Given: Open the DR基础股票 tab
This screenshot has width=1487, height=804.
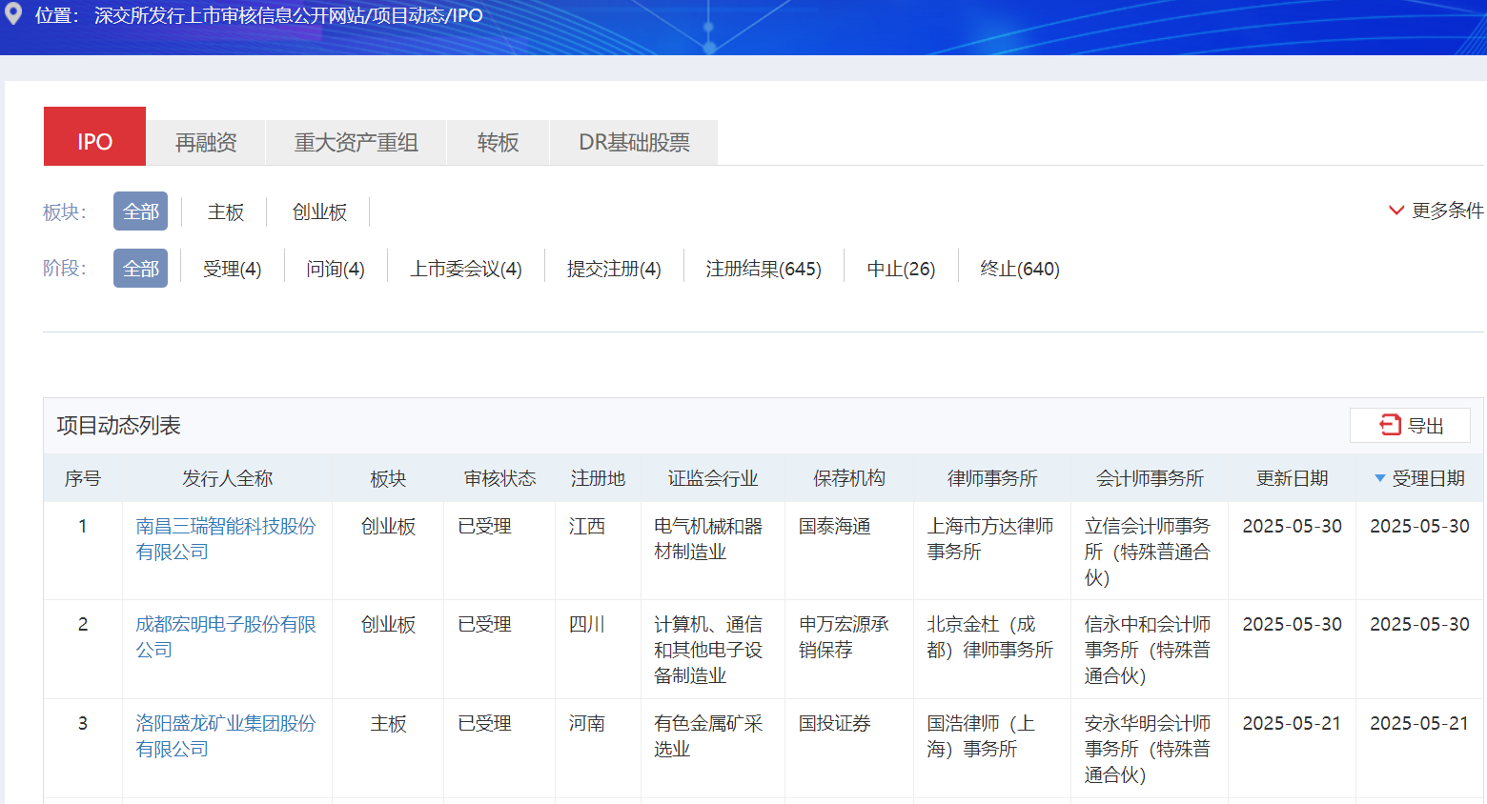Looking at the screenshot, I should click(634, 142).
